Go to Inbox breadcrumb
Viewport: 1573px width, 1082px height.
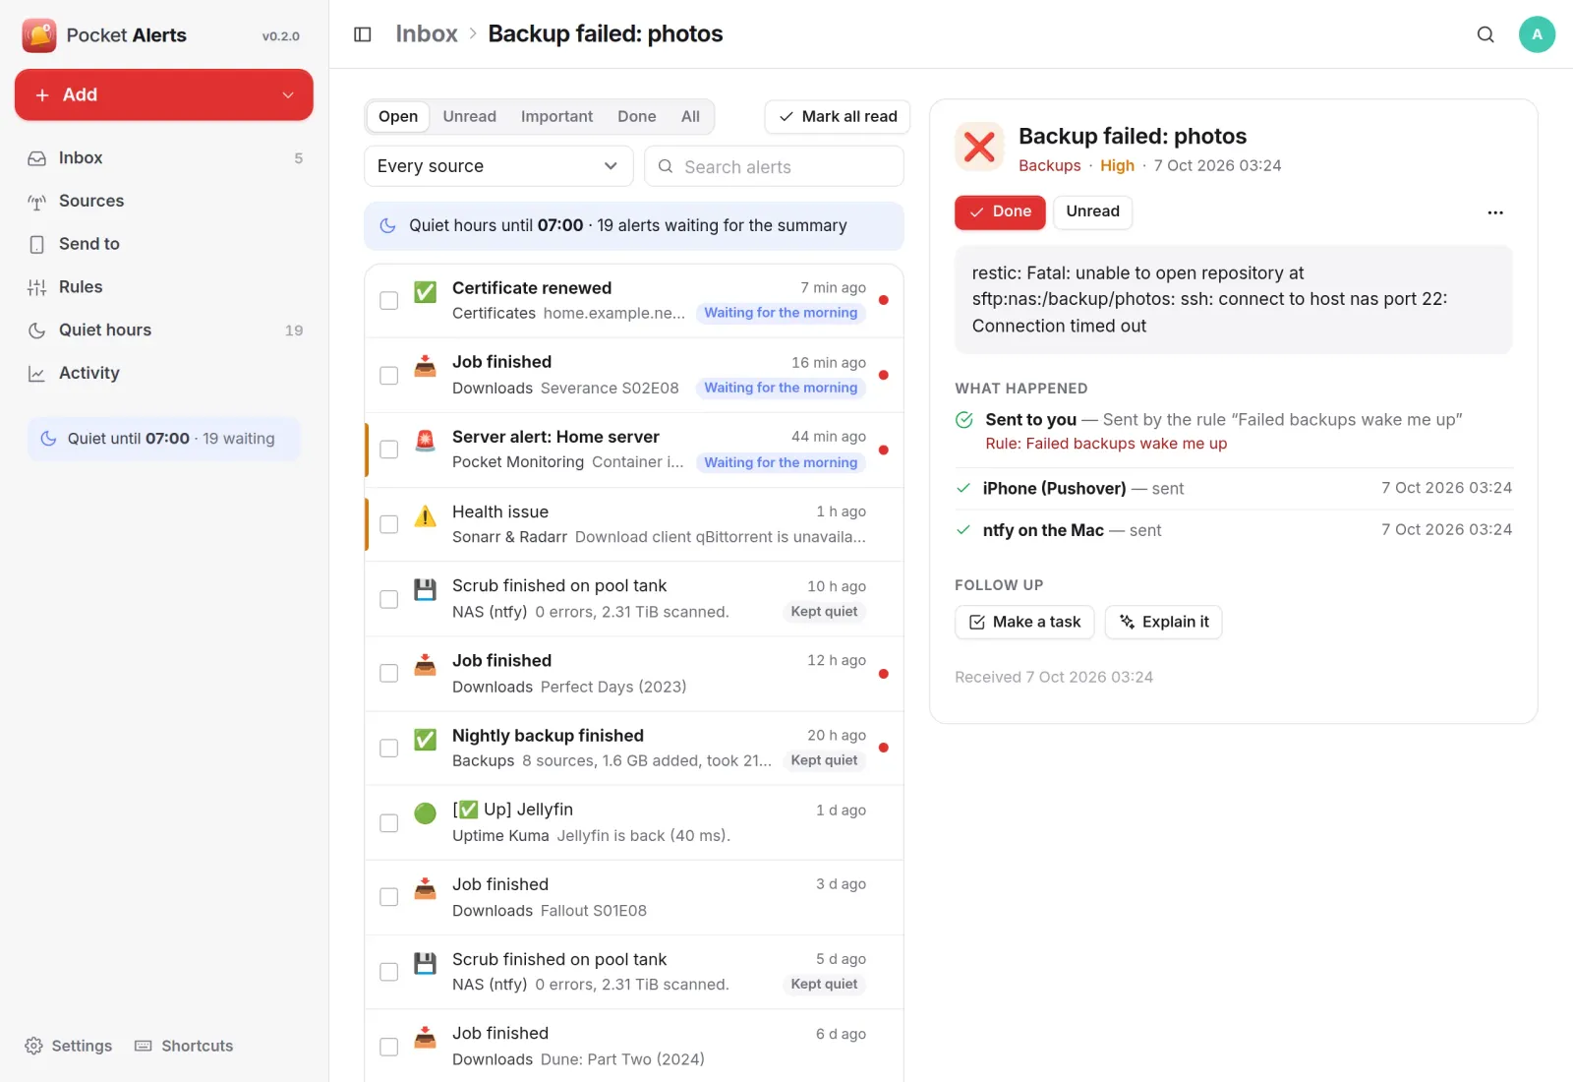click(427, 34)
